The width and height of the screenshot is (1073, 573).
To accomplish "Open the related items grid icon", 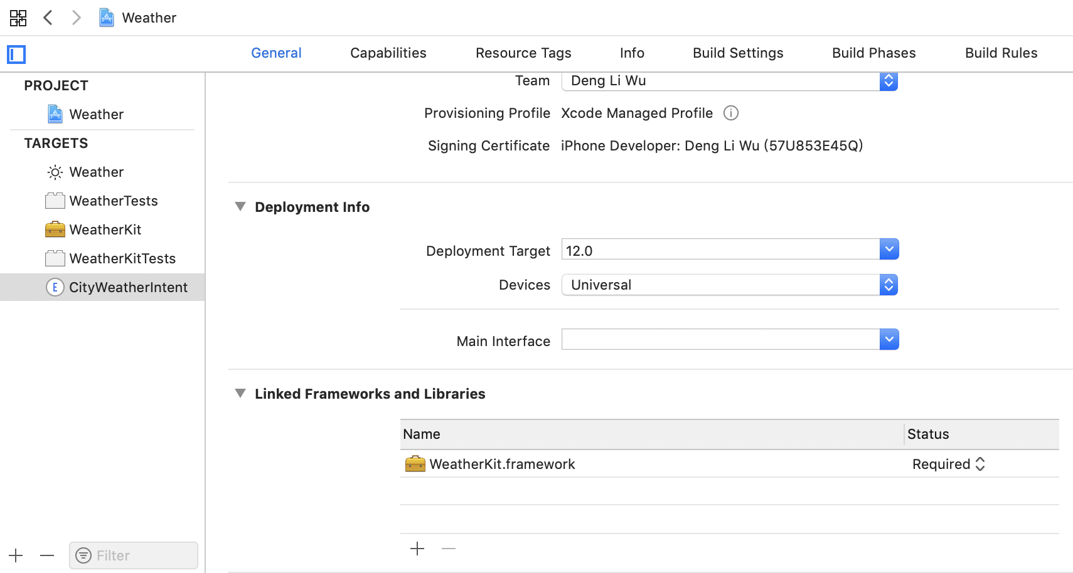I will [18, 18].
